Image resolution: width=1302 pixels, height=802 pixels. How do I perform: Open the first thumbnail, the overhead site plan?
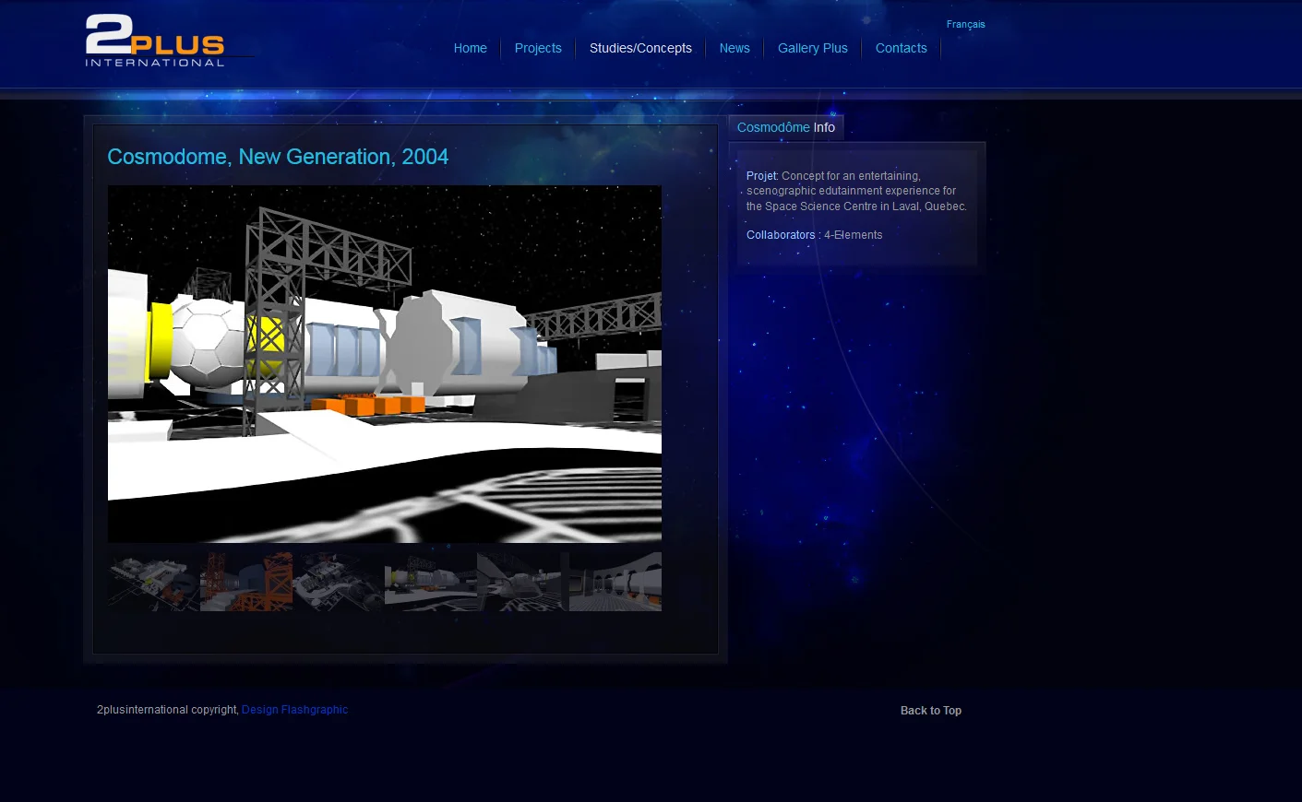click(154, 582)
